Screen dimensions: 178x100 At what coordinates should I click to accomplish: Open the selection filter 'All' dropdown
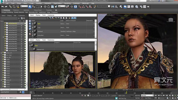click(24, 6)
